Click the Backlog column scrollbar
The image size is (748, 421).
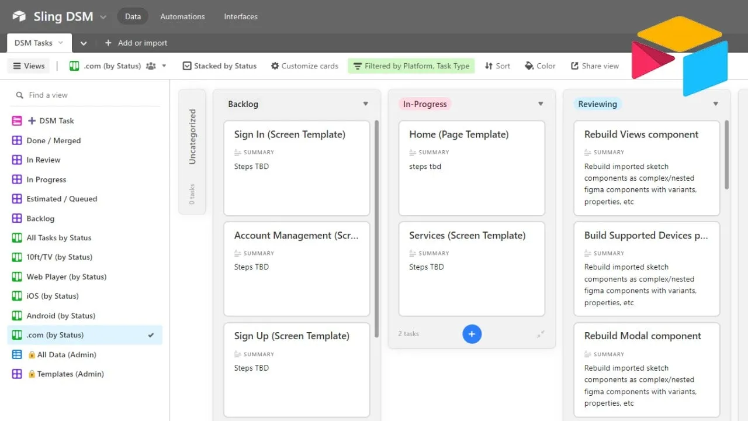(376, 228)
